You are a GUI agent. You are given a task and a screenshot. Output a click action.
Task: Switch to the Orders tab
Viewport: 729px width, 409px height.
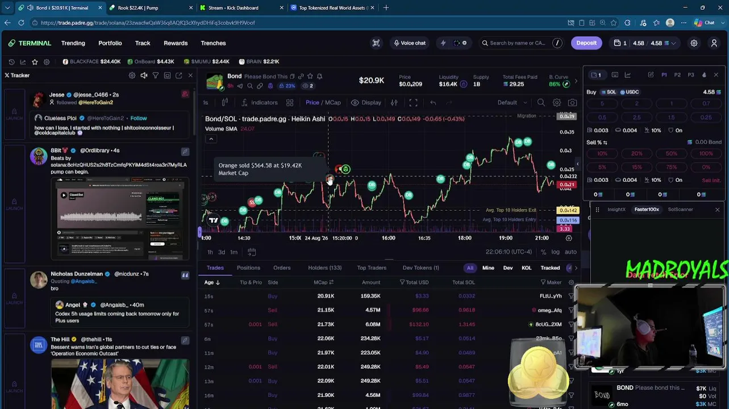pyautogui.click(x=282, y=268)
